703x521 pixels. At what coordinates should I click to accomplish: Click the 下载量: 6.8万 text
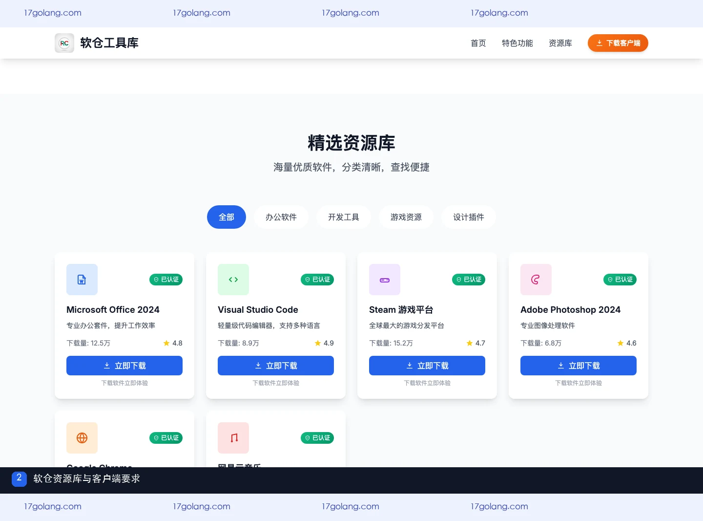coord(541,343)
